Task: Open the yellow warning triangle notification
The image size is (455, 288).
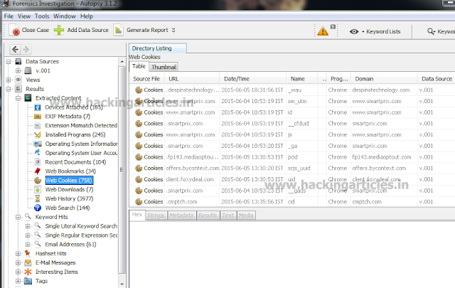Action: coord(323,31)
